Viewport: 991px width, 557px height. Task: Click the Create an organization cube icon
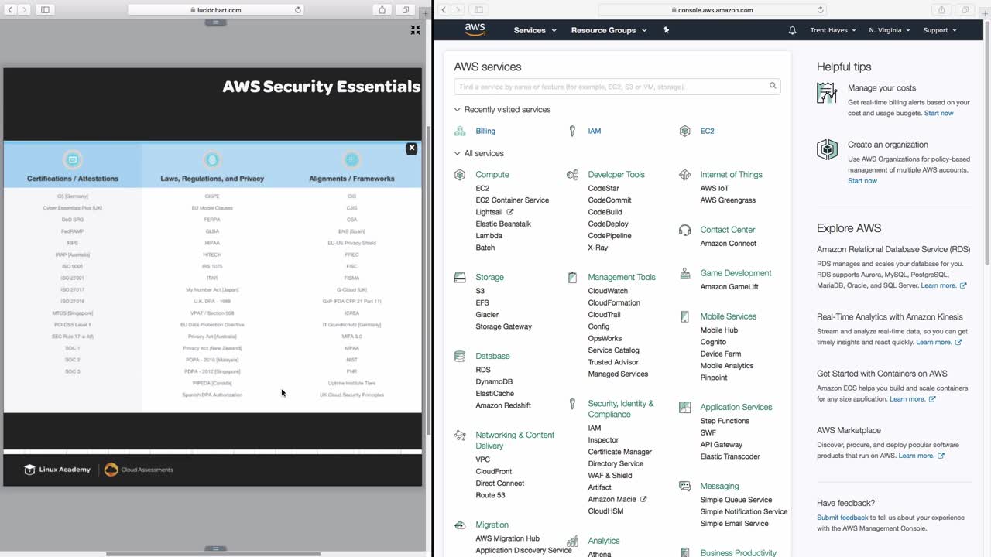[x=827, y=149]
